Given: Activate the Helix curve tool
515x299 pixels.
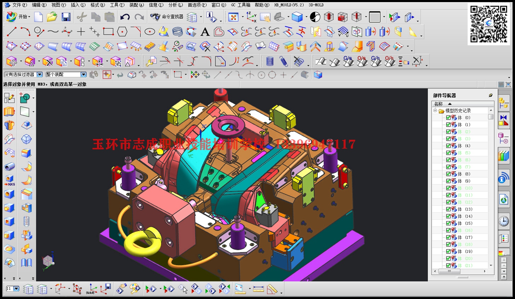Looking at the screenshot, I should pyautogui.click(x=177, y=32).
